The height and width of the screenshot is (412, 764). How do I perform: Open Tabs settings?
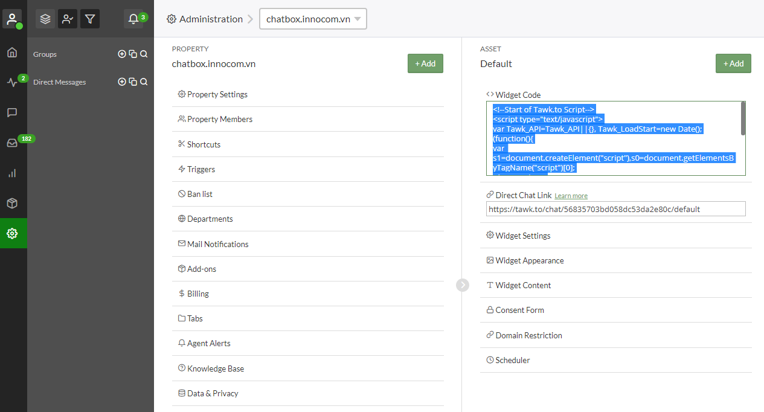click(308, 318)
